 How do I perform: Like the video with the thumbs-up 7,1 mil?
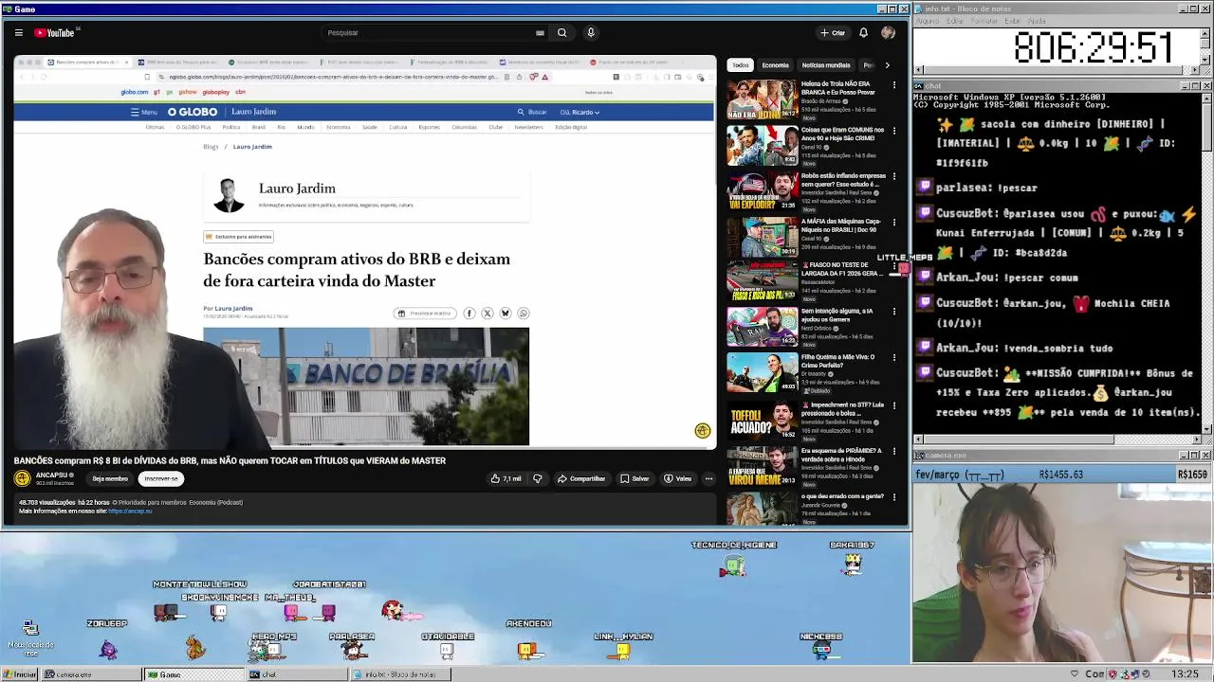pos(506,478)
